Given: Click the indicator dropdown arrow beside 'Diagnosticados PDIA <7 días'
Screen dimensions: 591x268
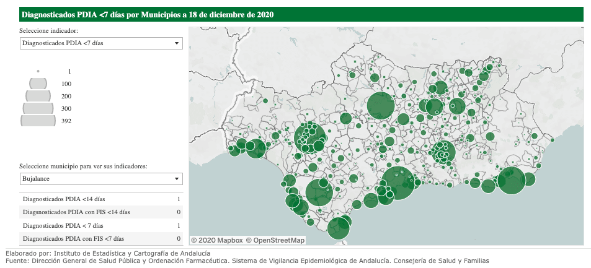Looking at the screenshot, I should 176,43.
